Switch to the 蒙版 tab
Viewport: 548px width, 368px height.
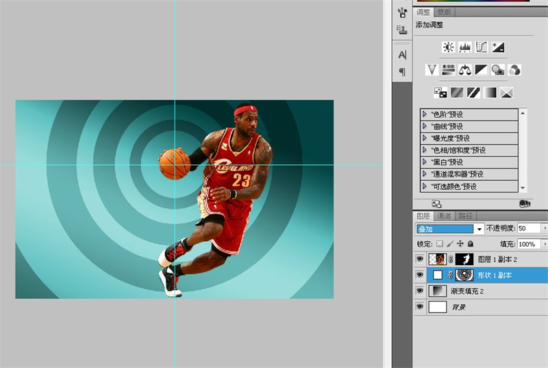click(x=444, y=12)
